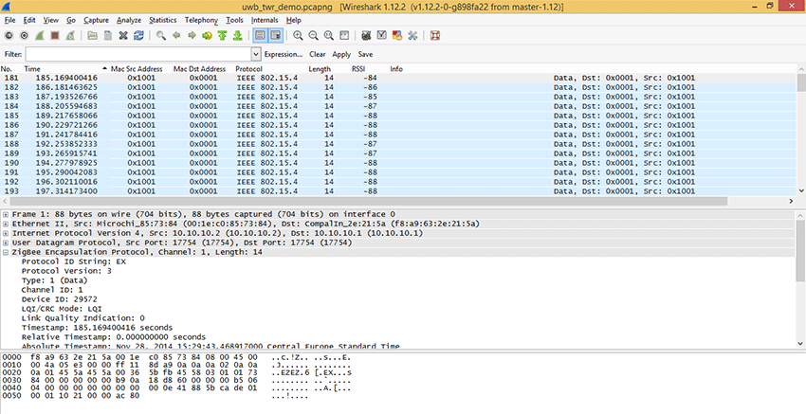The image size is (806, 414).
Task: Open the Telephony menu
Action: (x=201, y=19)
